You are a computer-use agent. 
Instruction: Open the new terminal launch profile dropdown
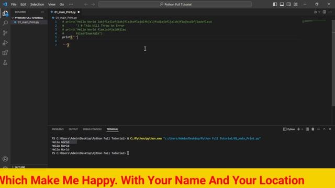pyautogui.click(x=303, y=129)
